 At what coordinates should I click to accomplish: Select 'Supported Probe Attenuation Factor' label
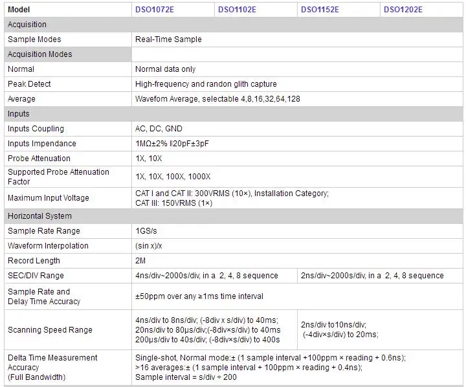58,177
